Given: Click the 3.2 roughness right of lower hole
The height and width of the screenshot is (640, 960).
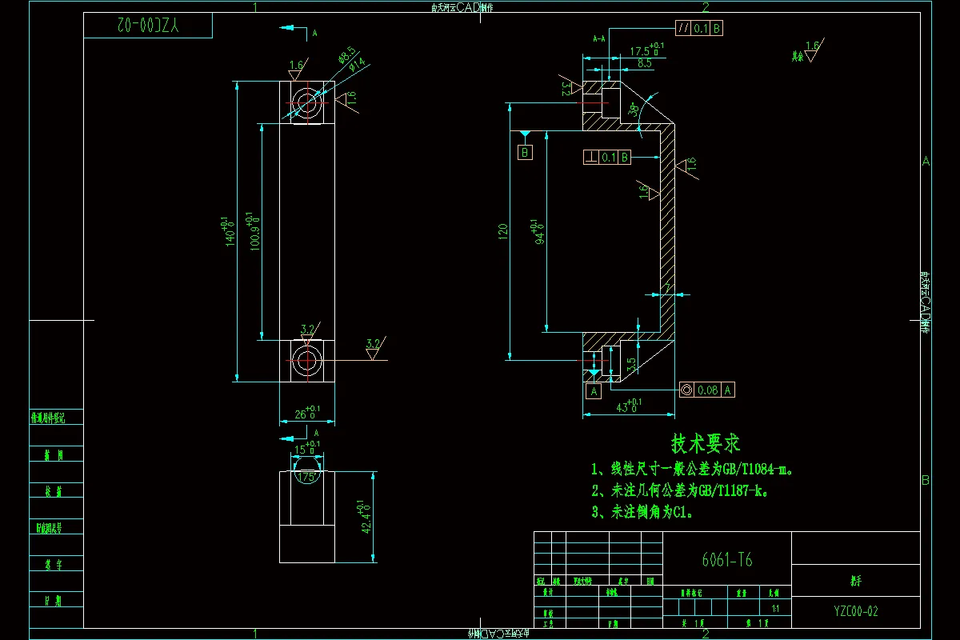Looking at the screenshot, I should coord(374,346).
